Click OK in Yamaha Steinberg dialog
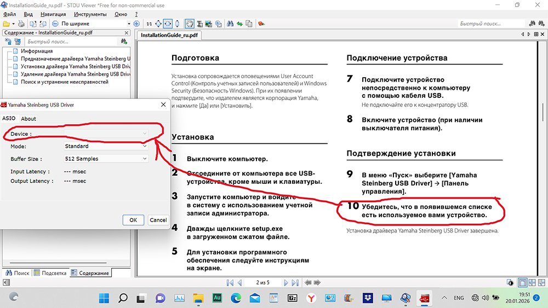Viewport: 548px width, 308px height. click(x=133, y=220)
